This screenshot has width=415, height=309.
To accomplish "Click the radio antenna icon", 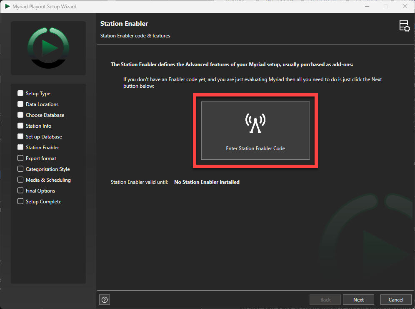I will [x=255, y=123].
